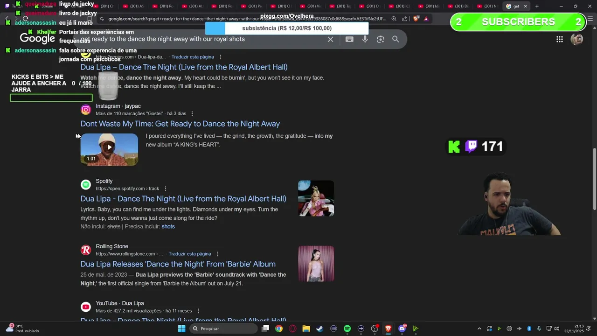Open Steam from the taskbar
597x336 pixels.
coord(319,329)
